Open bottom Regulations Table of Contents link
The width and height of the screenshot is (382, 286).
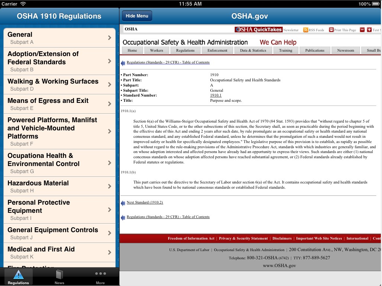click(168, 217)
